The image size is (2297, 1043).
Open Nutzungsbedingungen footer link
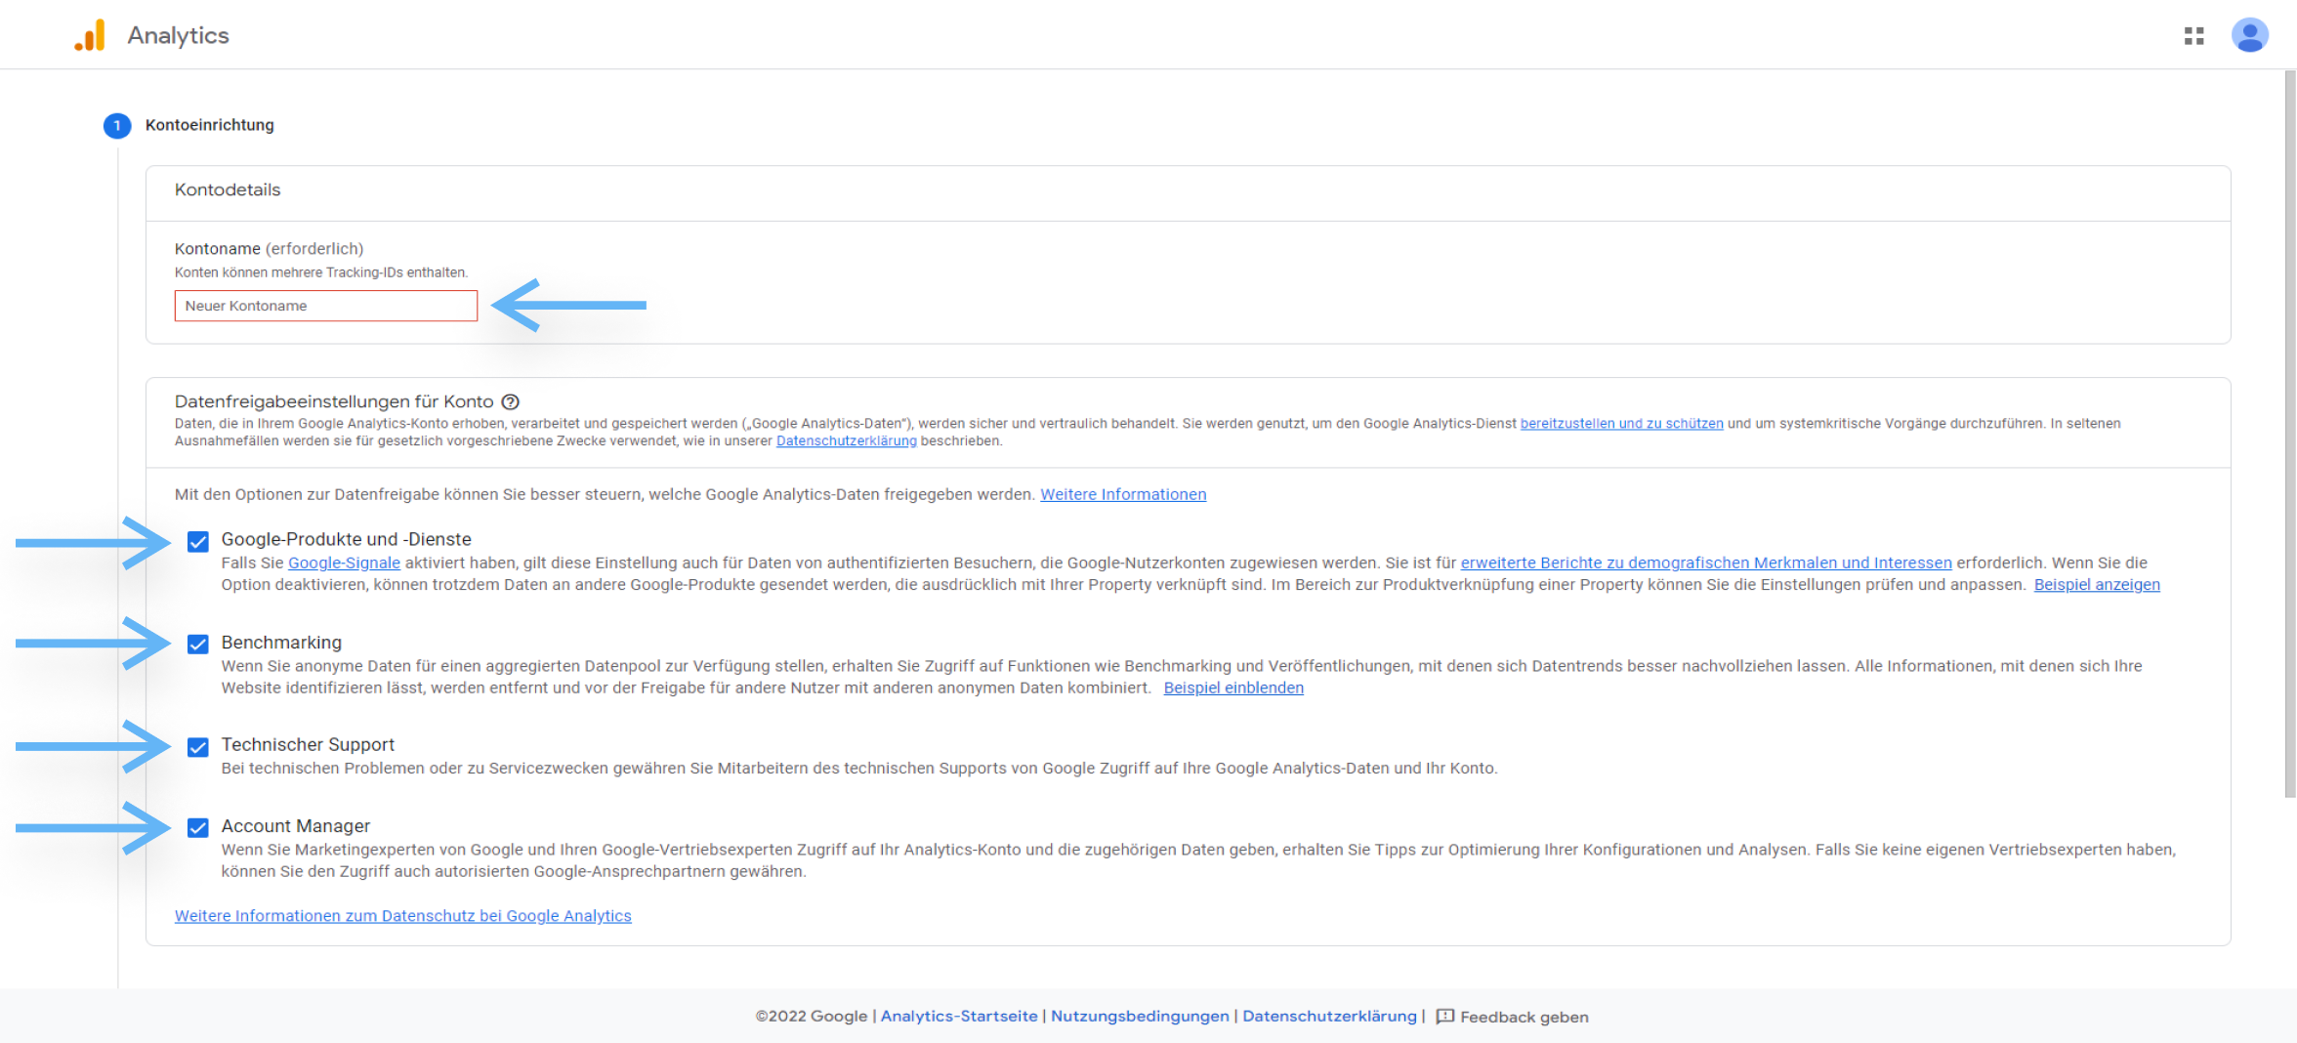[x=1140, y=1016]
